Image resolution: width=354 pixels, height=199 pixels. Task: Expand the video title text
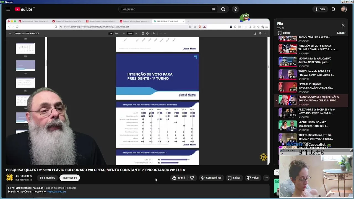click(95, 170)
